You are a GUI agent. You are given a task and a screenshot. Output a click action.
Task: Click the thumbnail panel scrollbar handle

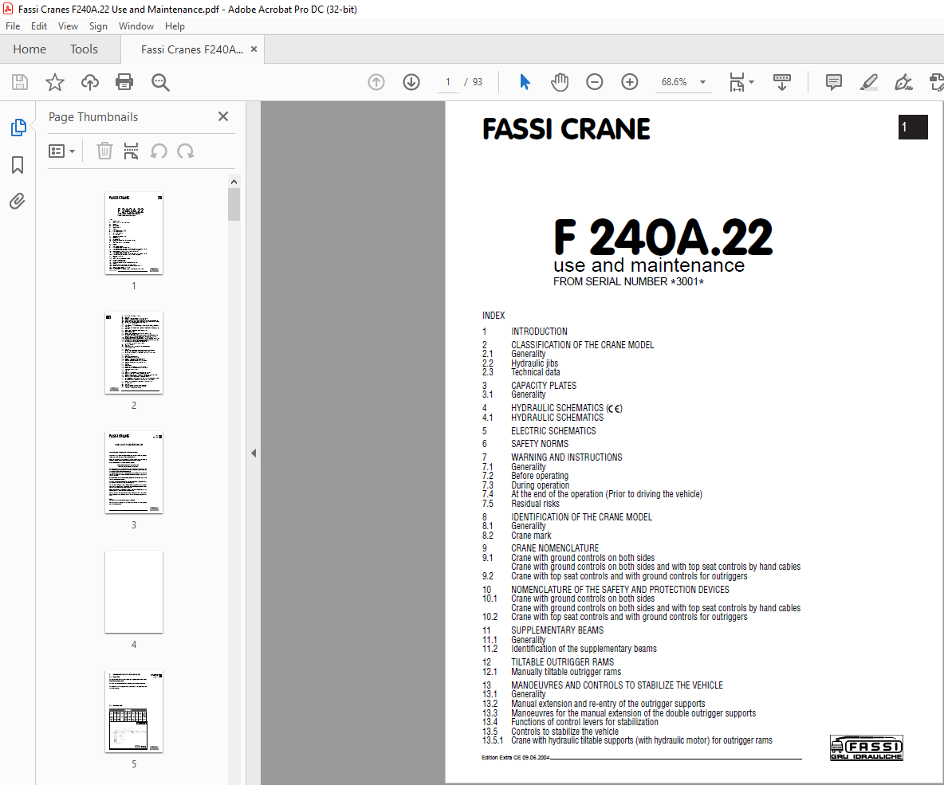pyautogui.click(x=234, y=205)
